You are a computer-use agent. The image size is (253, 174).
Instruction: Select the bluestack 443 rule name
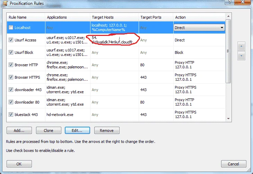pyautogui.click(x=26, y=115)
